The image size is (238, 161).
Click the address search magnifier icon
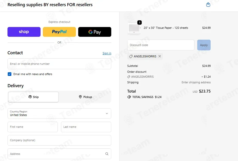(x=107, y=154)
